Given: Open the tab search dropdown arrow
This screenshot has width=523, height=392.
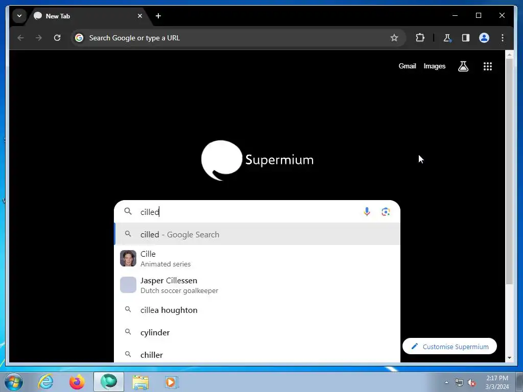Looking at the screenshot, I should [19, 16].
